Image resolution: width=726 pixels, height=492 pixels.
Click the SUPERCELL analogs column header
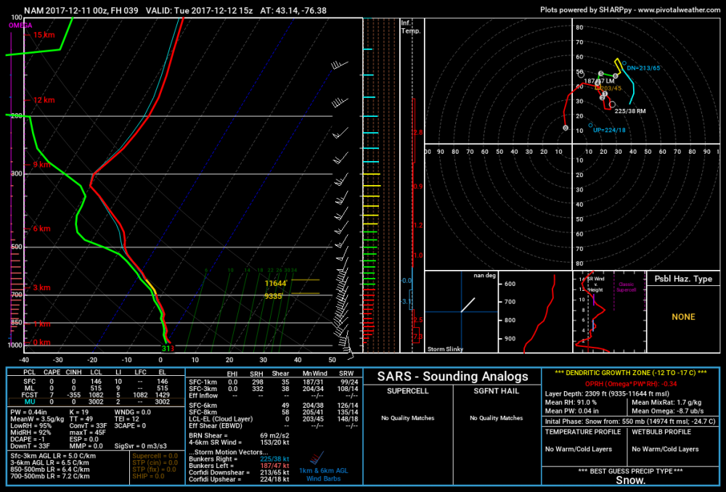coord(407,391)
